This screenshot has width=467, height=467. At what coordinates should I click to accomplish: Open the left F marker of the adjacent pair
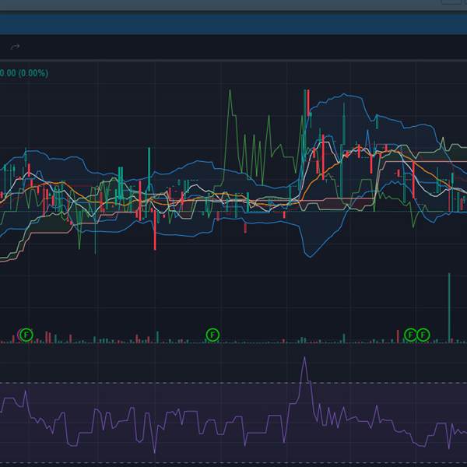[410, 335]
